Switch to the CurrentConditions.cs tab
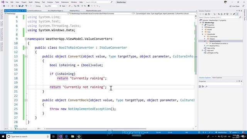The width and height of the screenshot is (247, 139). [34, 11]
